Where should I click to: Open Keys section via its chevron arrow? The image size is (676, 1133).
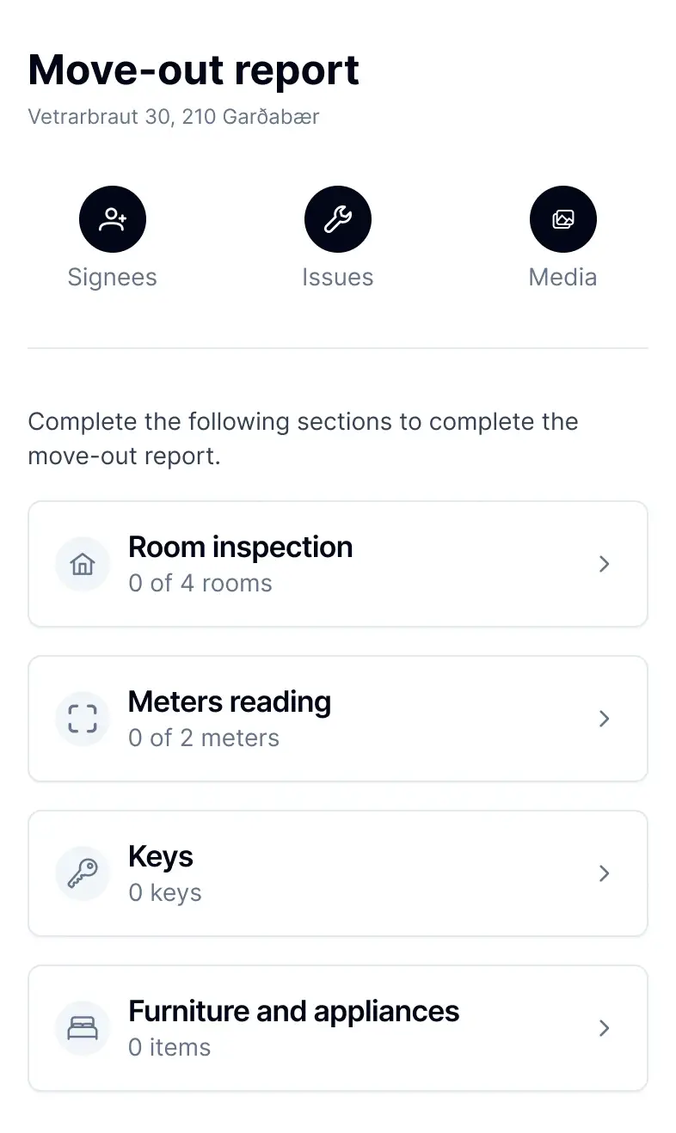click(x=604, y=873)
